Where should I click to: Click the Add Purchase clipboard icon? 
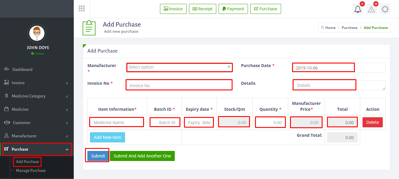point(89,28)
